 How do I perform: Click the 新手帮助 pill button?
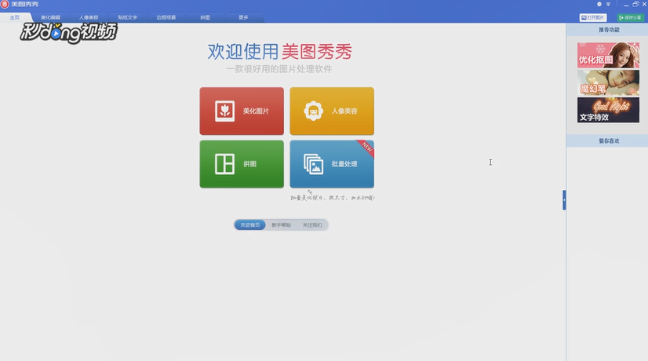[x=281, y=225]
